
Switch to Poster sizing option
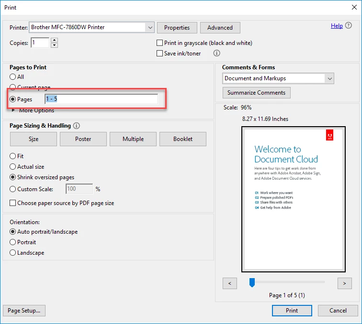pos(83,139)
